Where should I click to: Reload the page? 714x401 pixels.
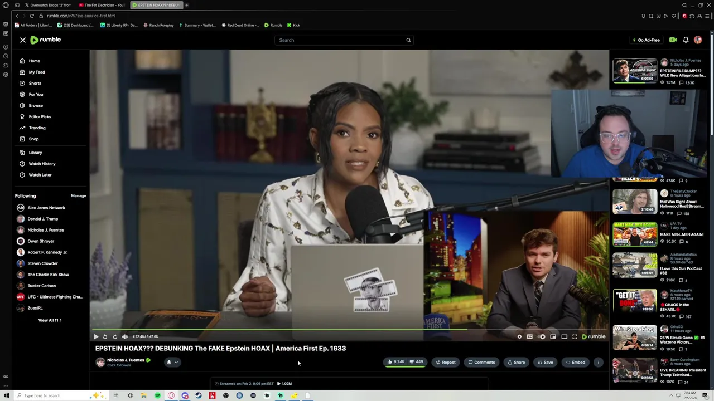pyautogui.click(x=32, y=16)
